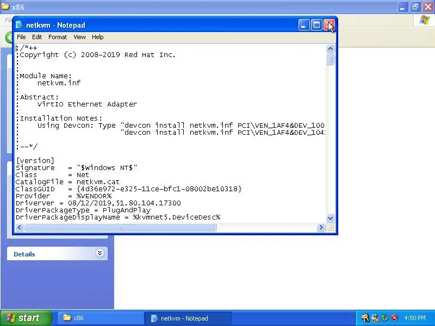Switch to x86 taskbar button

point(100,318)
